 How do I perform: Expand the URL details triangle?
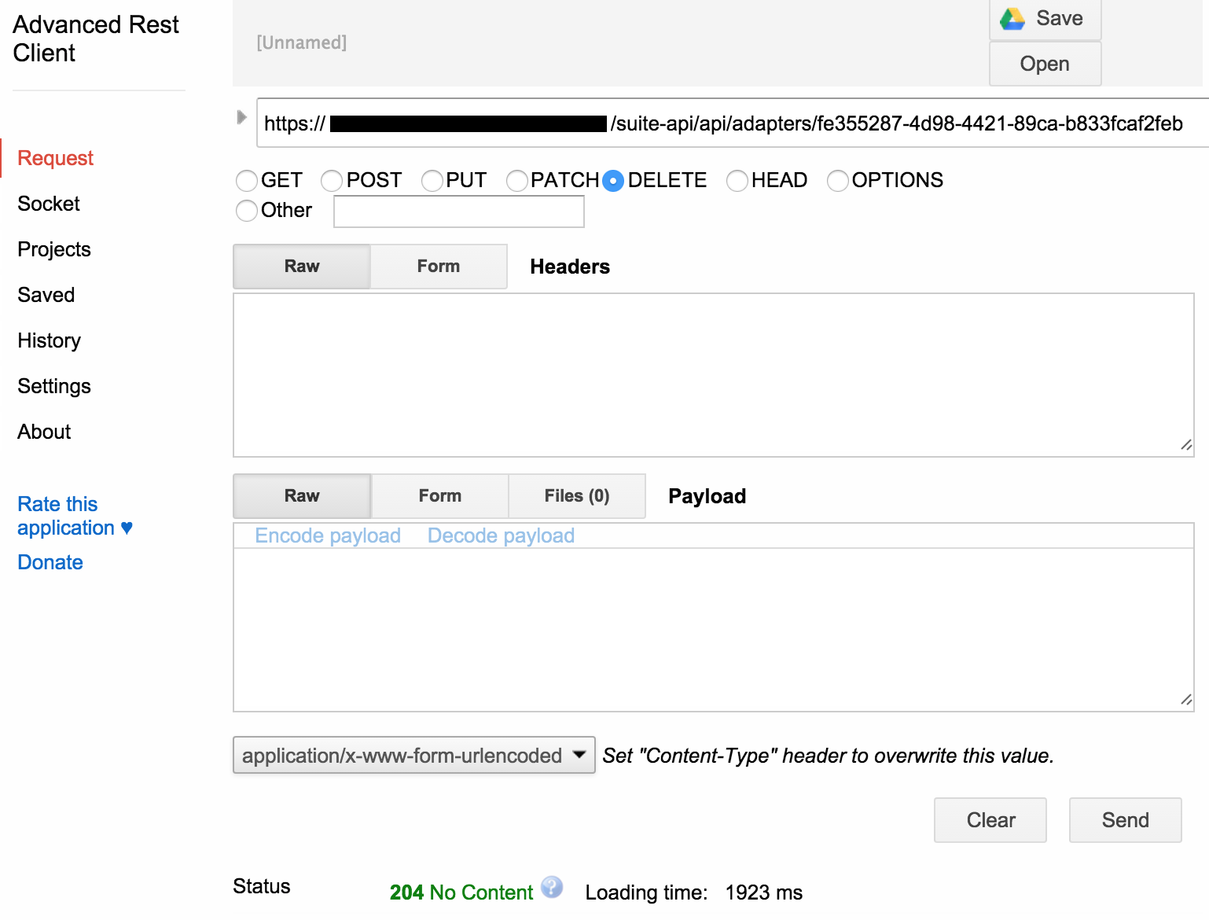point(241,117)
